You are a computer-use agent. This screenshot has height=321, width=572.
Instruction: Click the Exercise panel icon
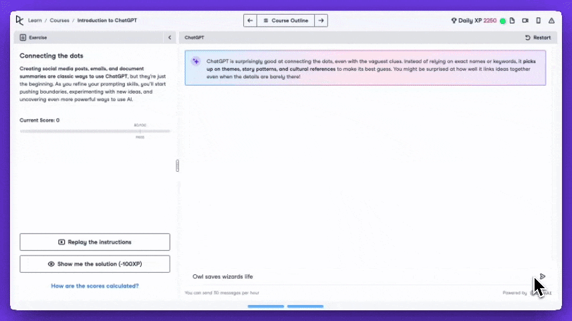pyautogui.click(x=23, y=37)
